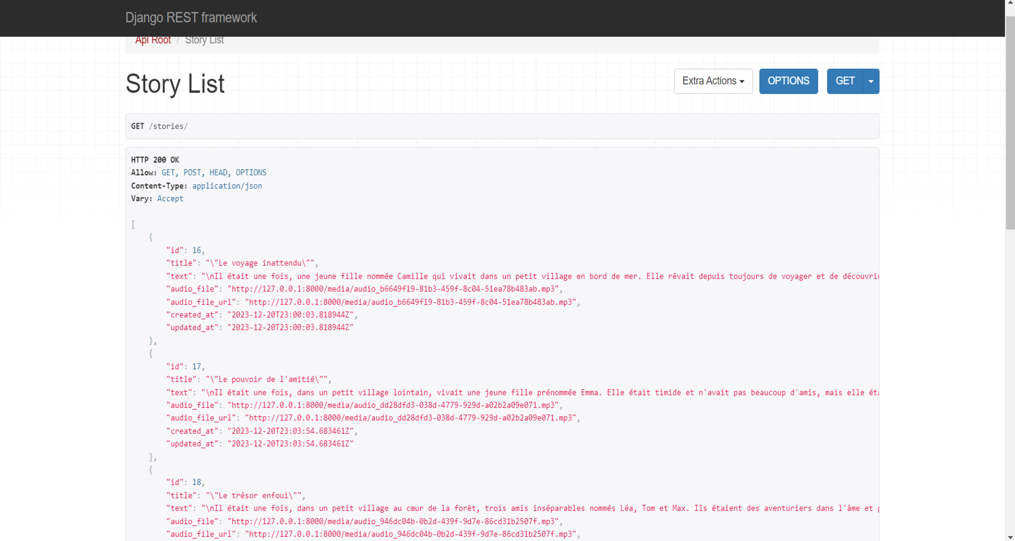Open audio_file URL for audio_946dc04b mp3
Screen dimensions: 1015x541
pos(393,521)
